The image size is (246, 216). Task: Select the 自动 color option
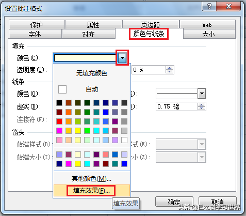(92, 89)
